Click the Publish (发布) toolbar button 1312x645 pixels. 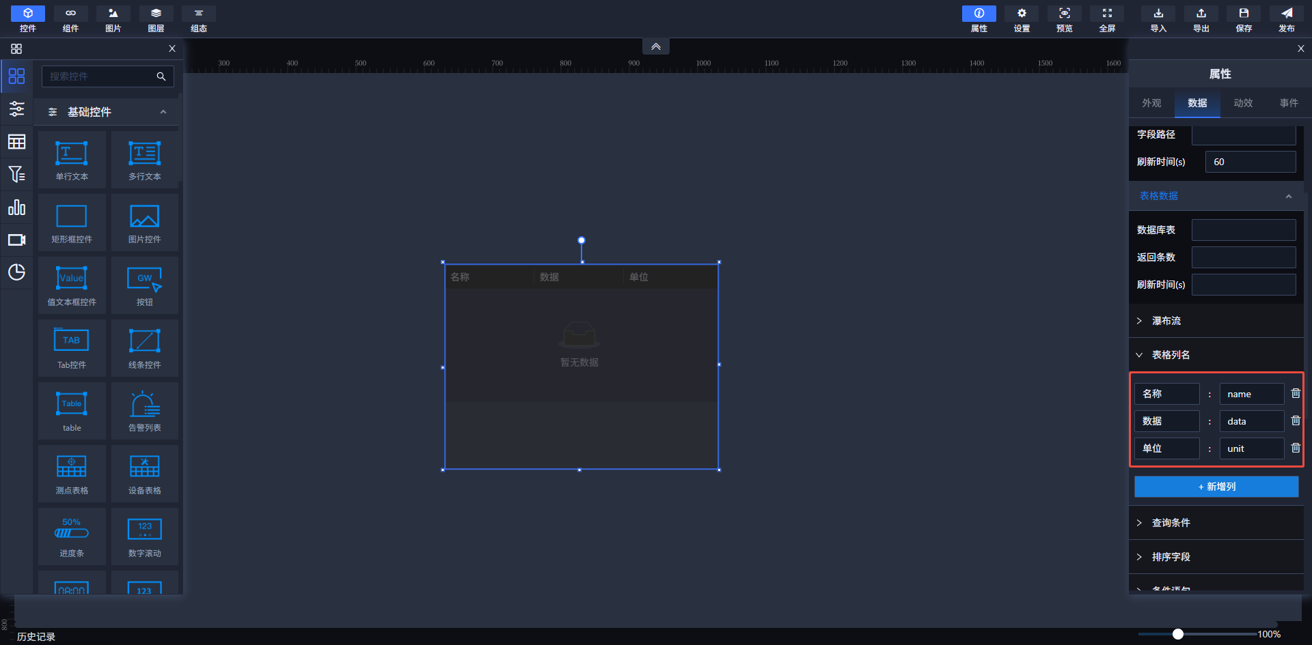coord(1286,19)
